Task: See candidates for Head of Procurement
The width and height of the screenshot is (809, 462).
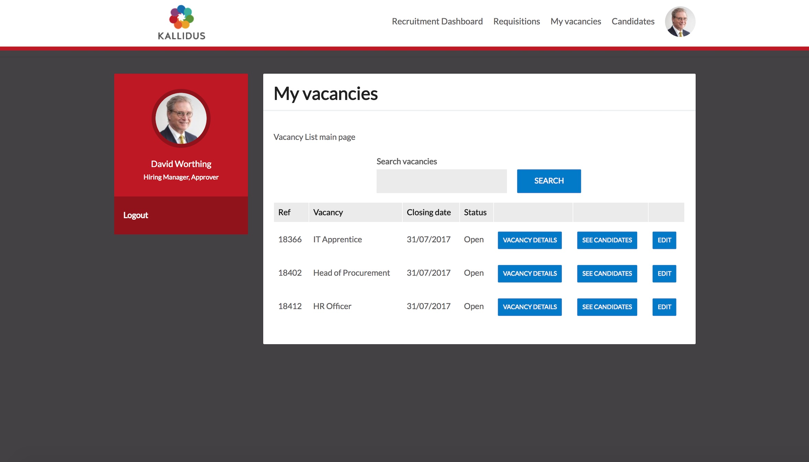Action: pos(607,274)
